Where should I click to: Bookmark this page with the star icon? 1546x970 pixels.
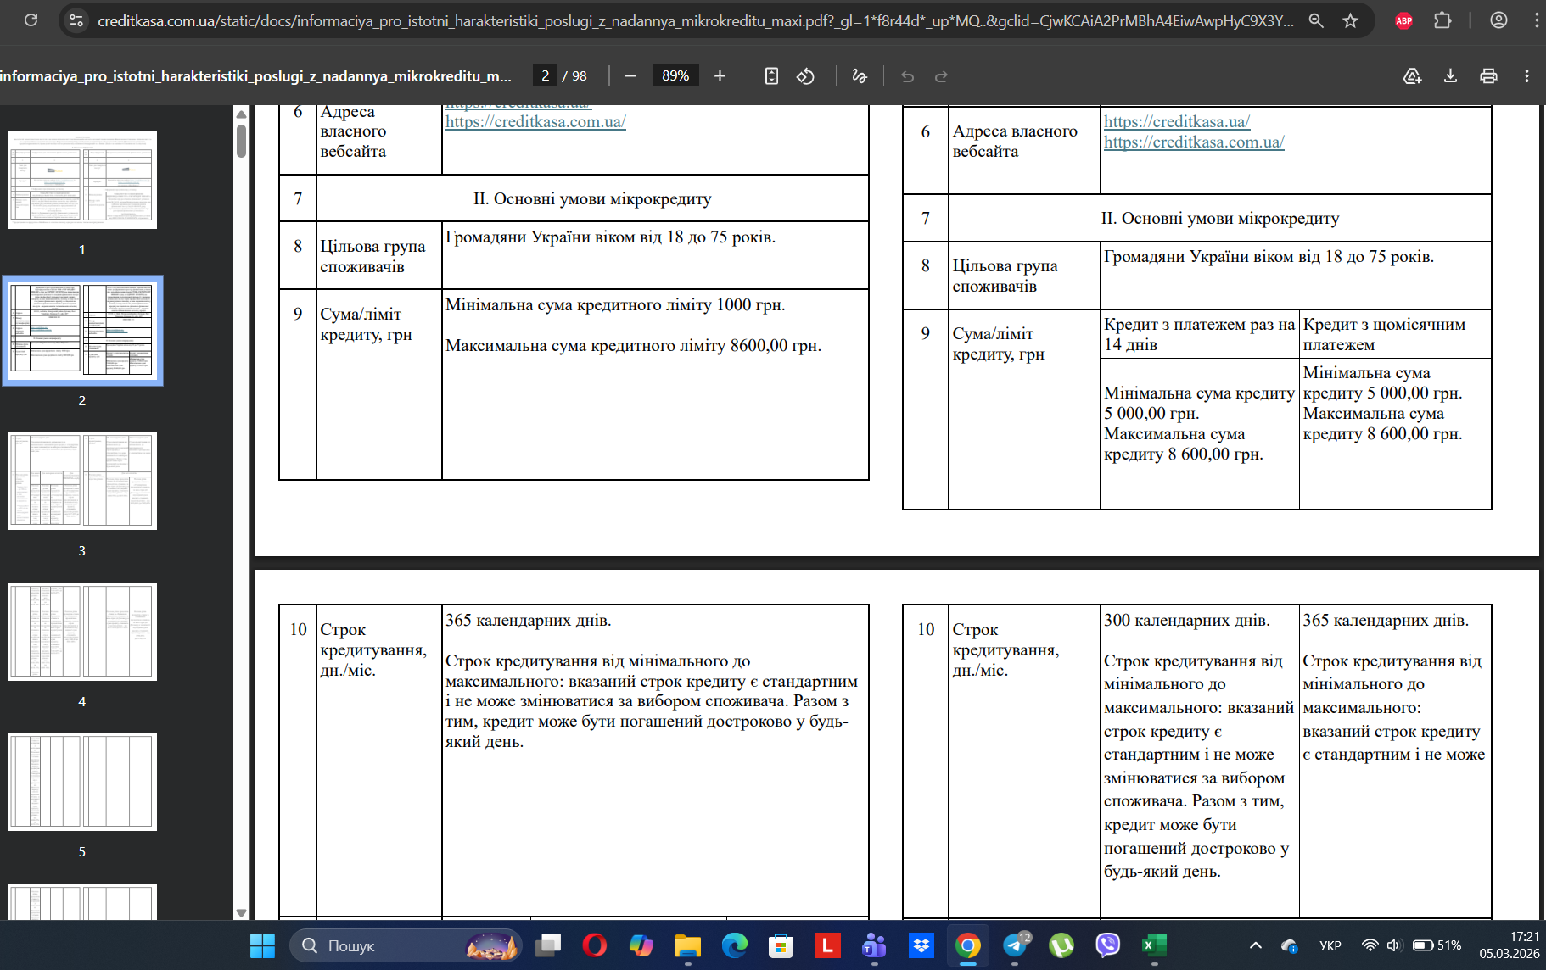tap(1351, 20)
